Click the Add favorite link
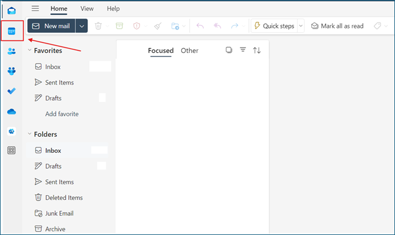Screen dimensions: 395x235 pos(62,114)
